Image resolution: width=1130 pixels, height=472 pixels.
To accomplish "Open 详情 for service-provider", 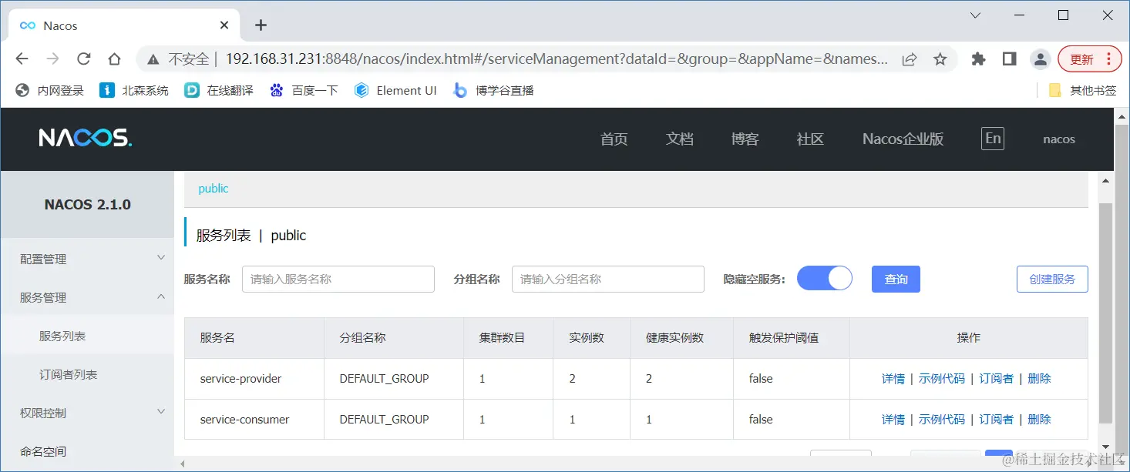I will (x=893, y=379).
